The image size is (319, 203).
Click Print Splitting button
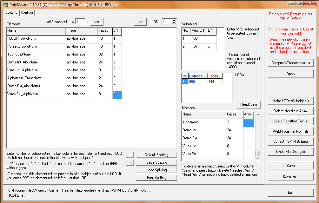coord(156,178)
